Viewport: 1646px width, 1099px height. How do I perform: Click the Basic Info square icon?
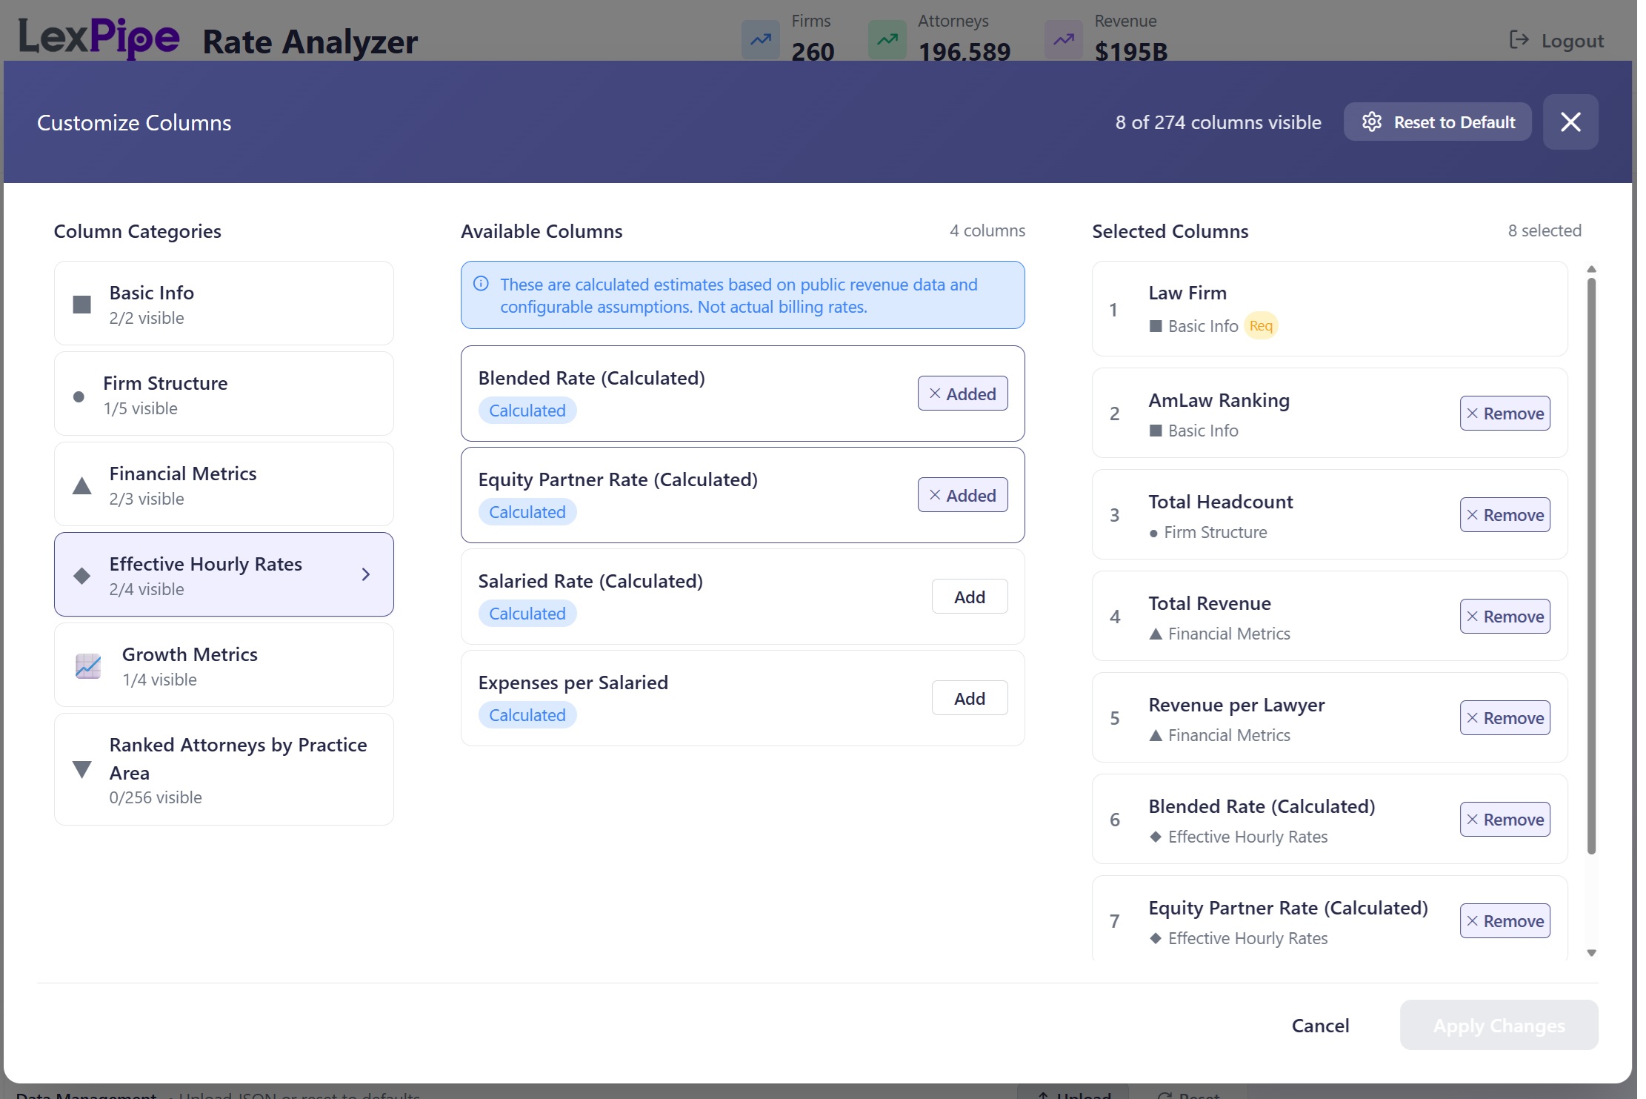click(82, 305)
